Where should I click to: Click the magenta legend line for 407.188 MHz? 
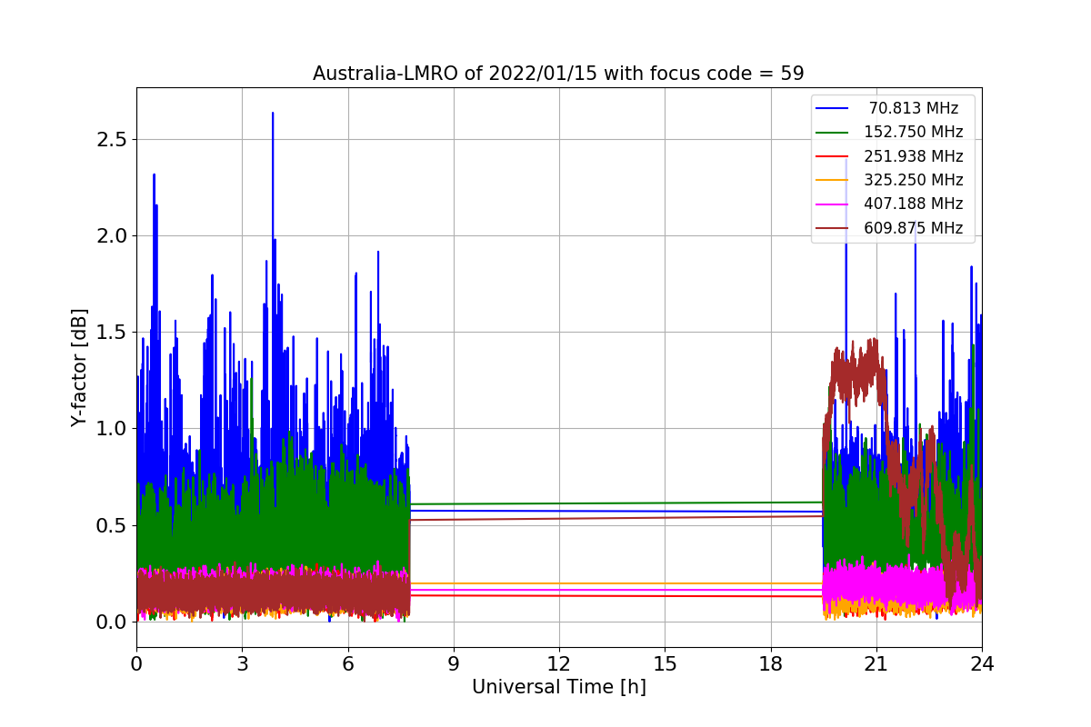pos(832,204)
